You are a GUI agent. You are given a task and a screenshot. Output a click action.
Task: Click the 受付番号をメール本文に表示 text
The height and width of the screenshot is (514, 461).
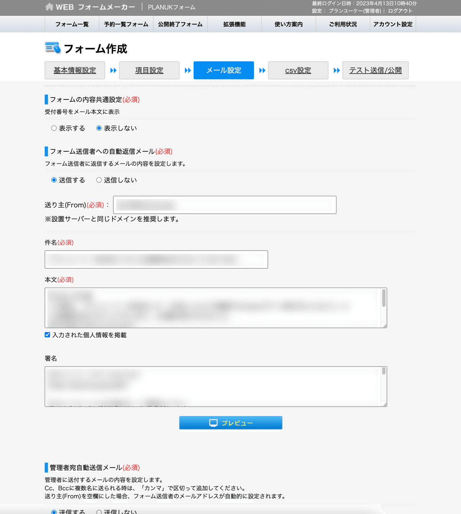tap(82, 112)
